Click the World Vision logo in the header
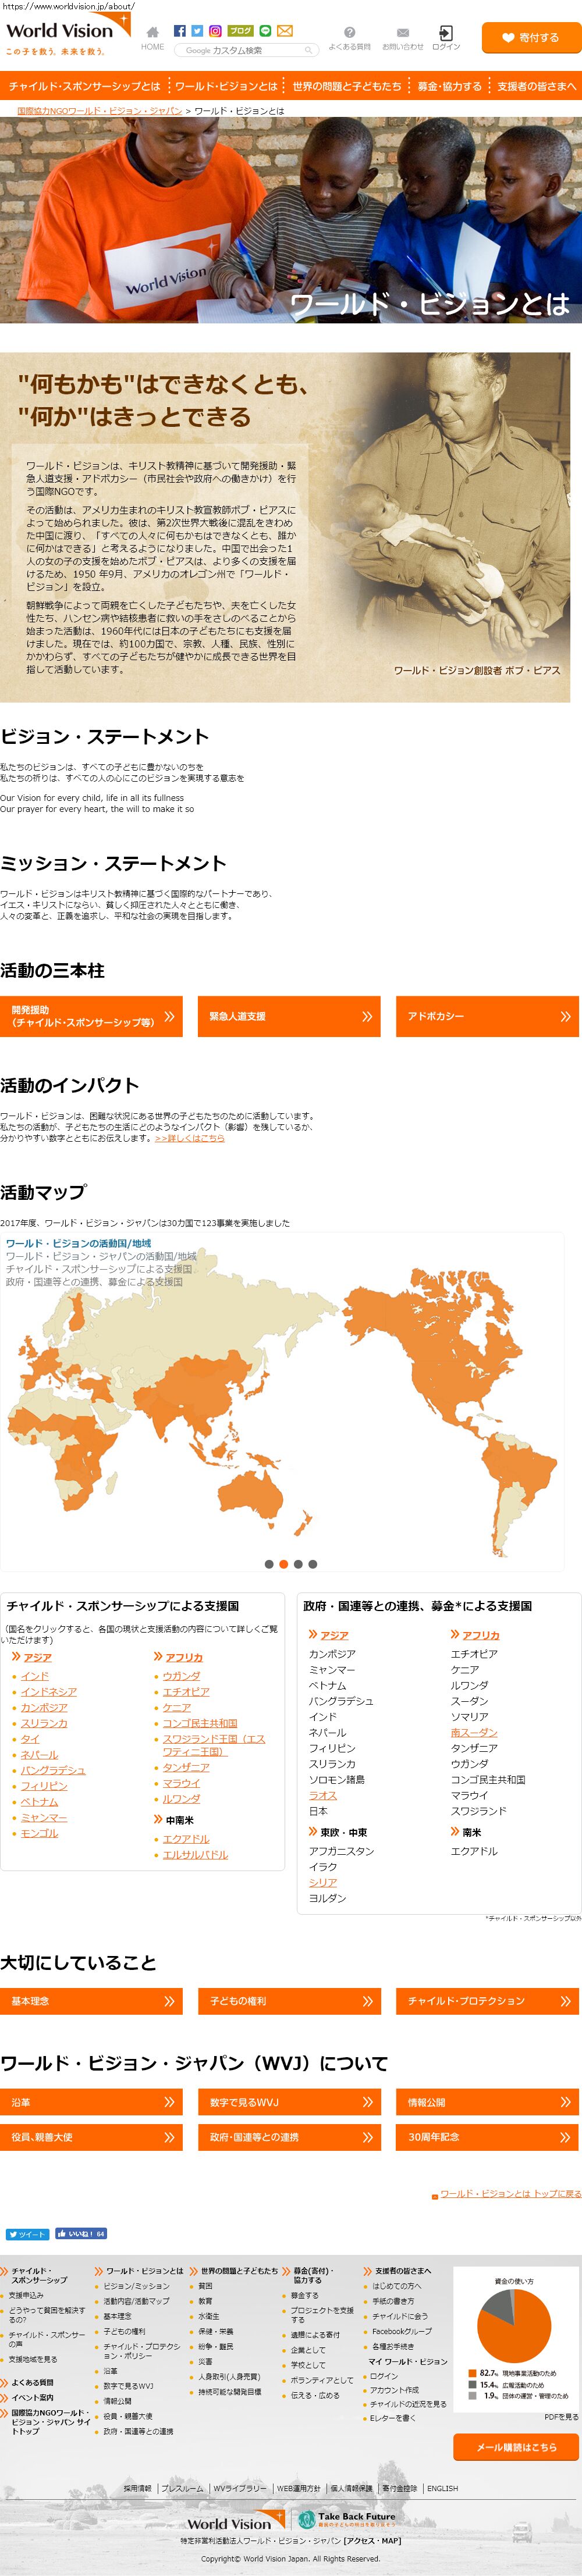Image resolution: width=582 pixels, height=2576 pixels. pos(67,33)
